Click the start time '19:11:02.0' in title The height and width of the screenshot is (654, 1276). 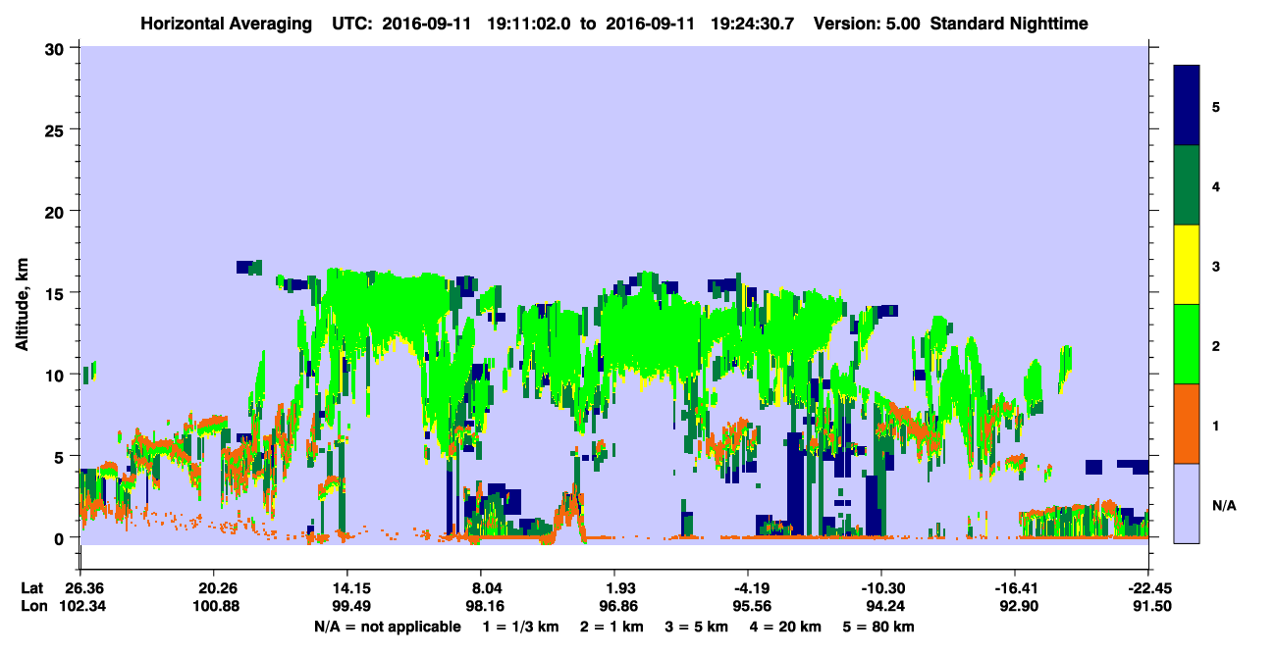click(529, 23)
